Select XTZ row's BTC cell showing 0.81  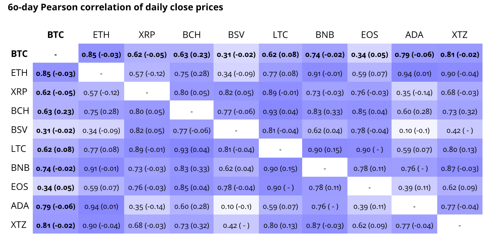point(55,225)
